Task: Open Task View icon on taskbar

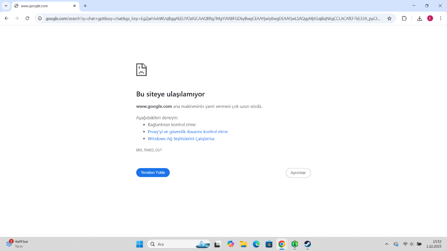Action: pyautogui.click(x=217, y=244)
